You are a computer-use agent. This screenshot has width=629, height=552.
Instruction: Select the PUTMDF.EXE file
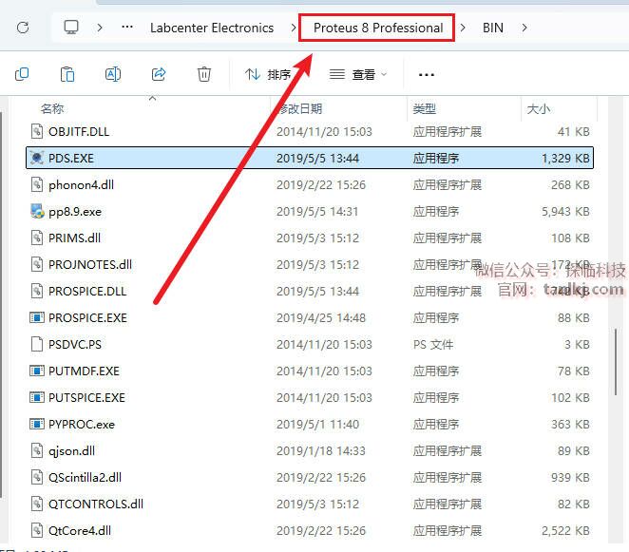pos(310,371)
